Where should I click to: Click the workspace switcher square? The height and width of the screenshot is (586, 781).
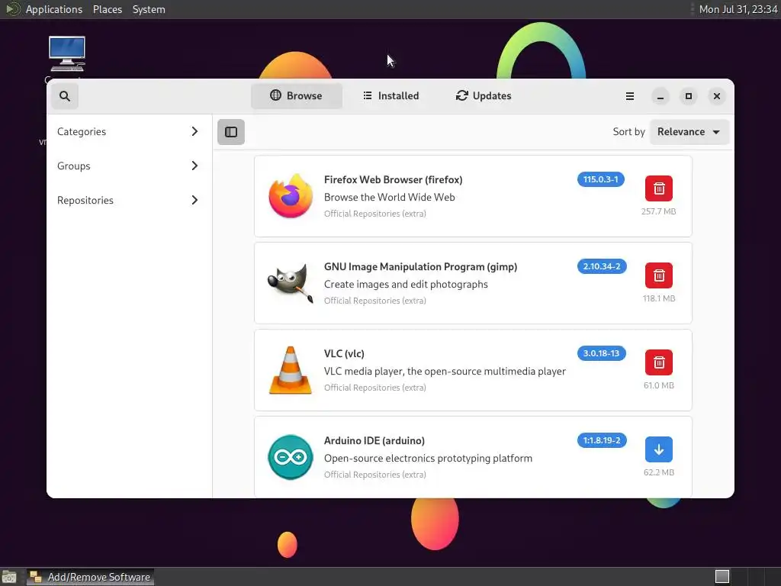(722, 577)
